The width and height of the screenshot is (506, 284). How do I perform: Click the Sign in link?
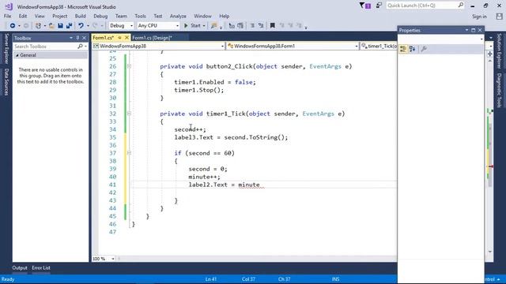[x=479, y=17]
